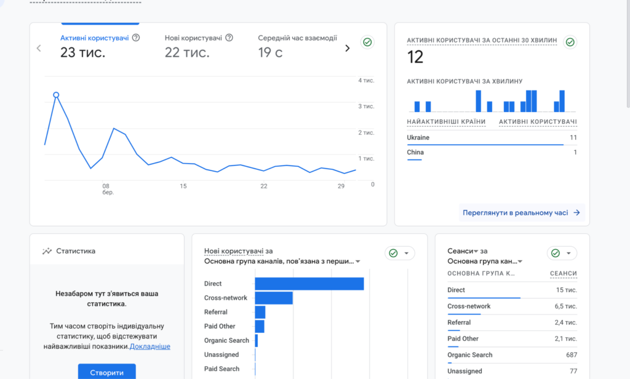Open status dropdown in Сеанси card

coord(568,253)
